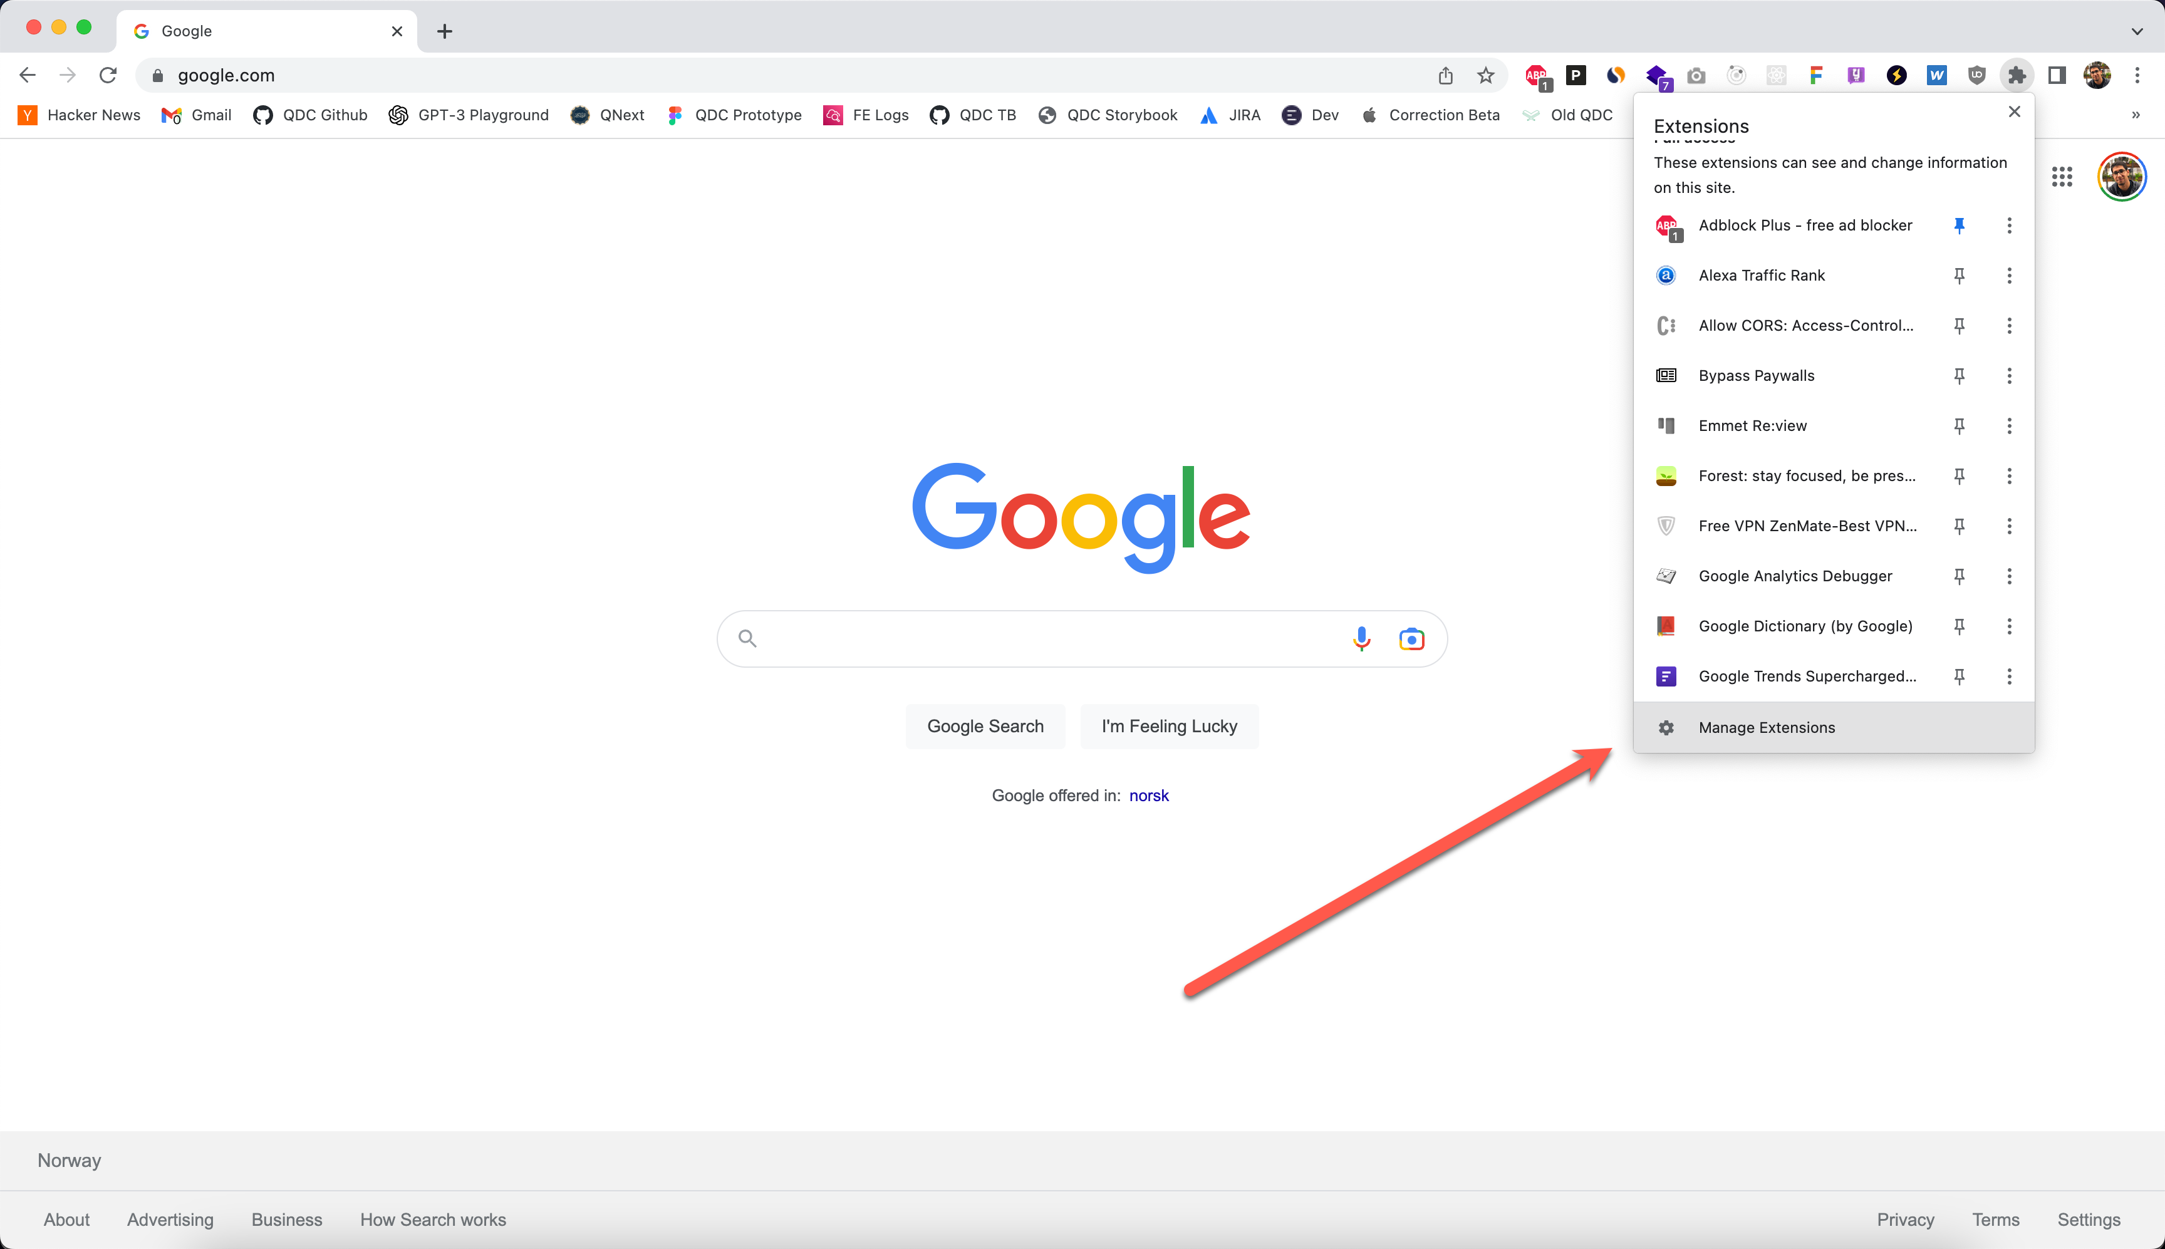The image size is (2165, 1249).
Task: Expand hidden bookmarks overflow chevron
Action: 2136,115
